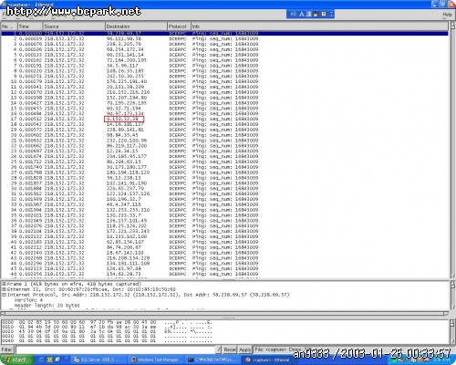Select packet number 40 in the list
This screenshot has height=365, width=456.
224,242
